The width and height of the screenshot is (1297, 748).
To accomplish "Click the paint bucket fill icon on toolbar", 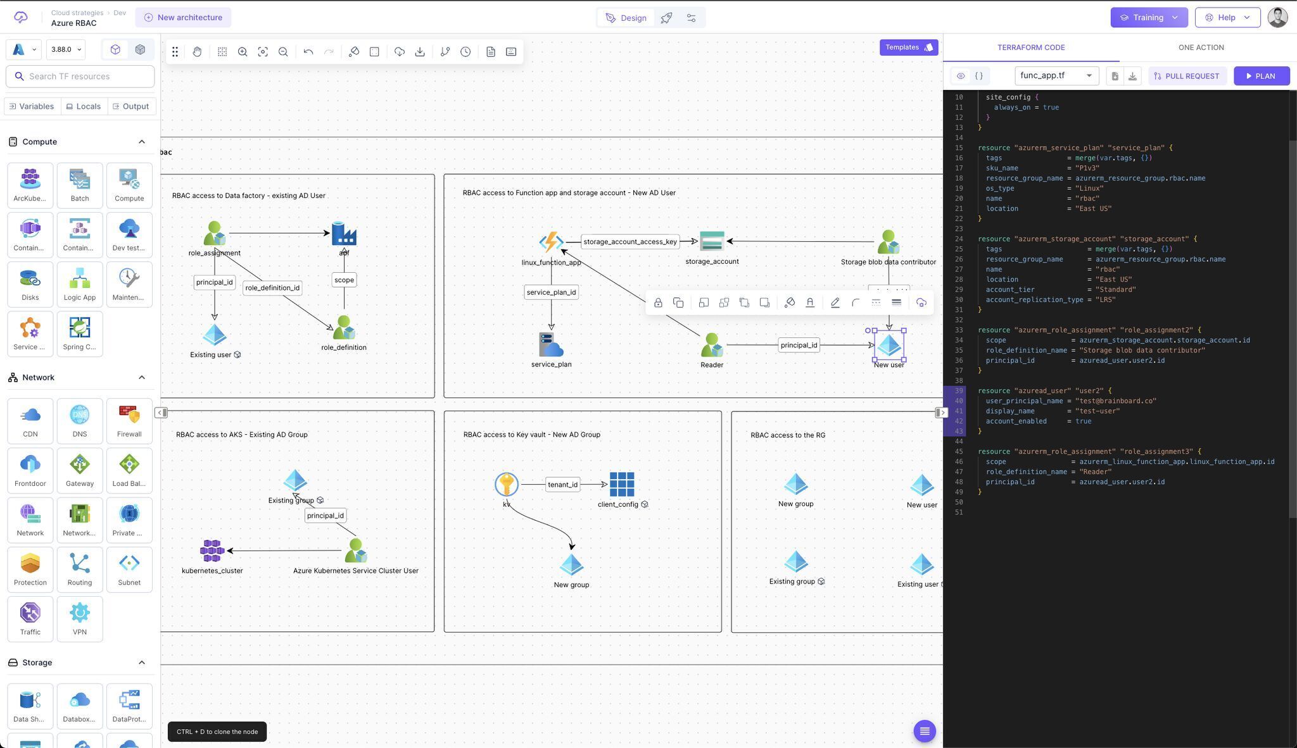I will coord(354,51).
